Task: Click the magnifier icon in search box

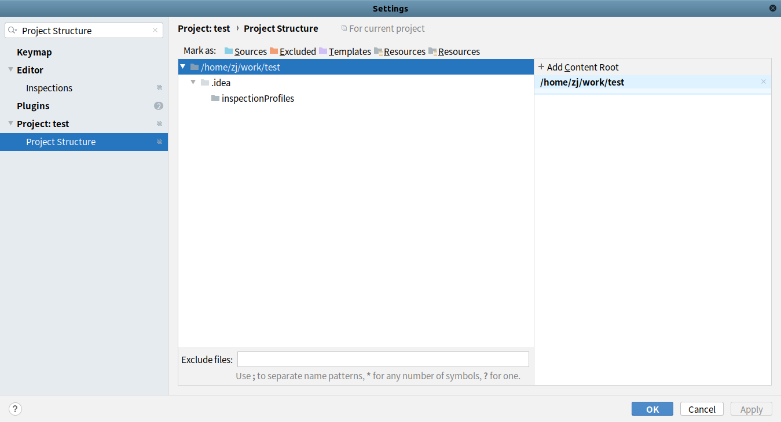Action: 13,31
